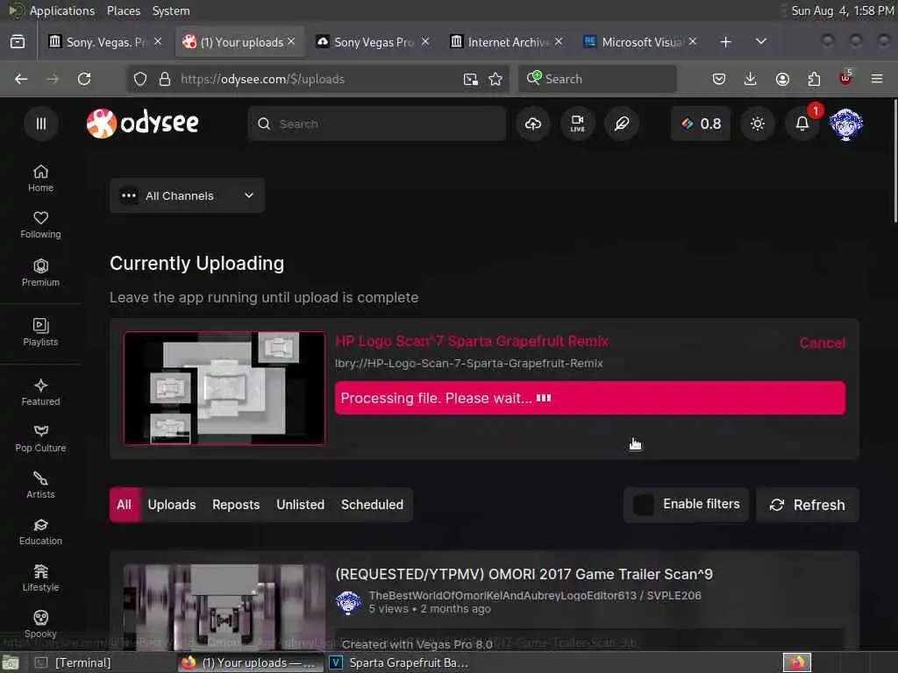Viewport: 898px width, 673px height.
Task: Expand the list all tabs chevron
Action: tap(761, 42)
